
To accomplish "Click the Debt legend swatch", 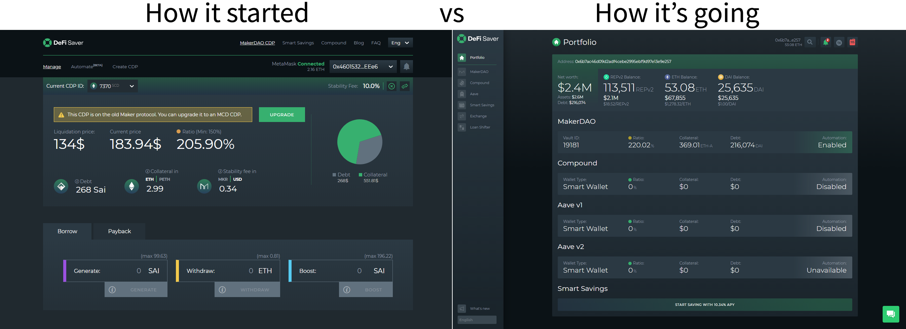I will [x=334, y=175].
